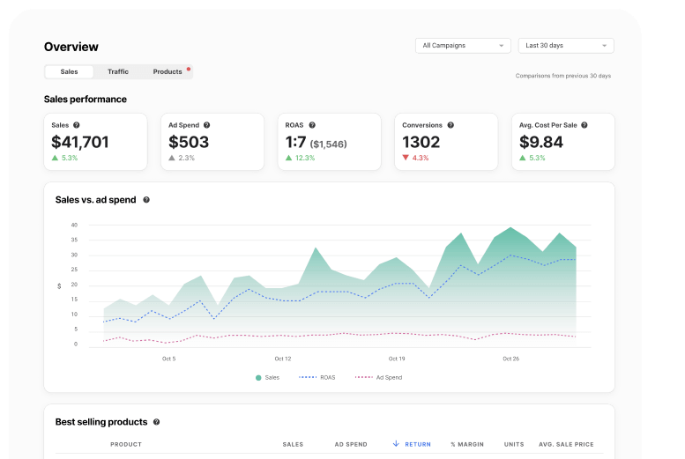Image resolution: width=685 pixels, height=459 pixels.
Task: Click the green up arrow under $41,701
Action: click(x=55, y=158)
